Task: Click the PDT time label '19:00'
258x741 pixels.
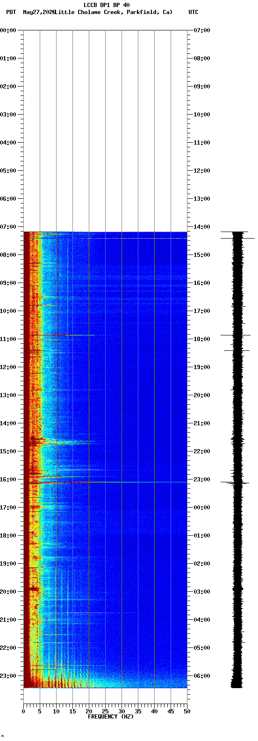Action: click(x=8, y=564)
